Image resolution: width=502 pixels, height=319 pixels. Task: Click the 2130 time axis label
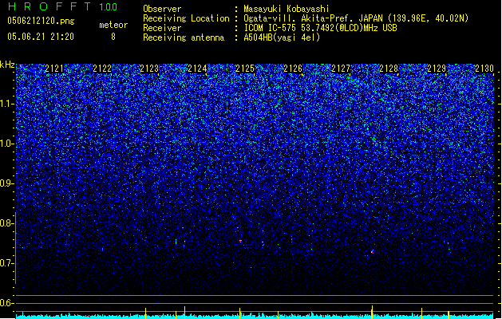click(484, 69)
